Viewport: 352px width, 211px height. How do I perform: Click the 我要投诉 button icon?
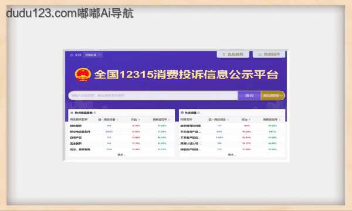tap(260, 55)
